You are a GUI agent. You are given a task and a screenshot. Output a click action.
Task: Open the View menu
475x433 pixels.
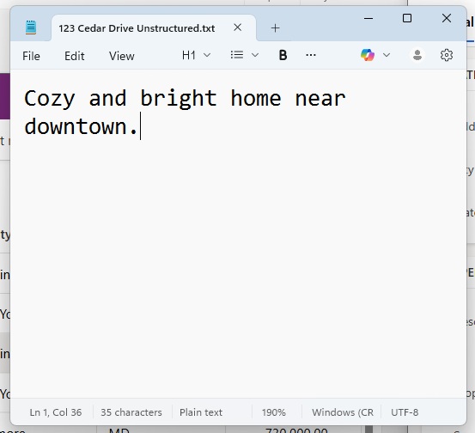click(x=121, y=56)
